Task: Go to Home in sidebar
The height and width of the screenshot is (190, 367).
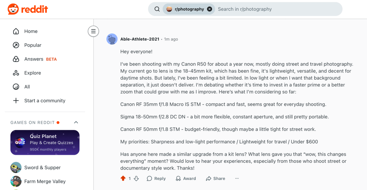Action: tap(31, 31)
